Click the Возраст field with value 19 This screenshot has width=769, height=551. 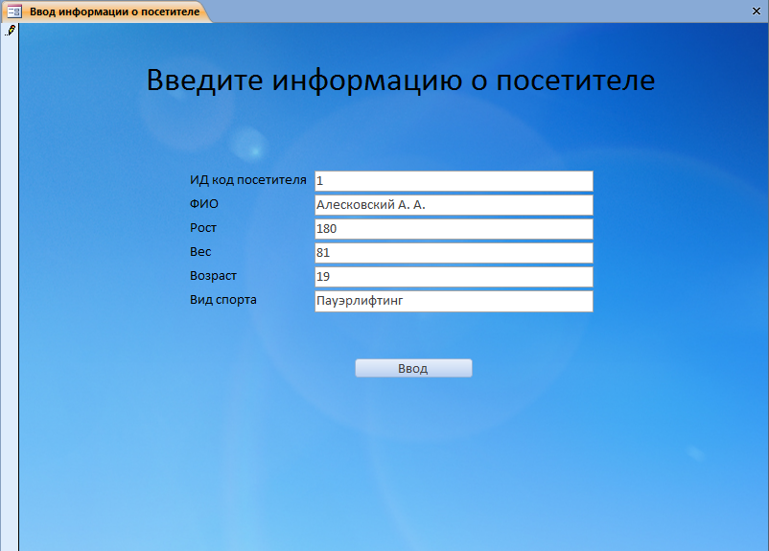click(x=454, y=277)
